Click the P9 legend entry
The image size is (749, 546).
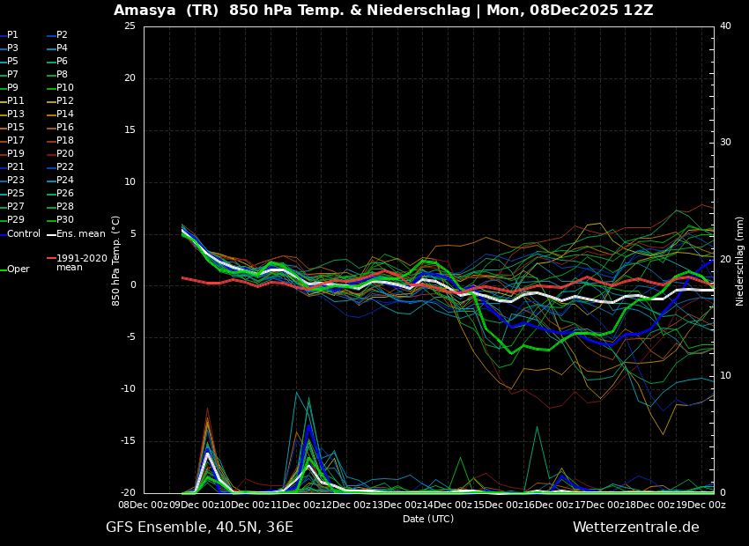coord(9,88)
